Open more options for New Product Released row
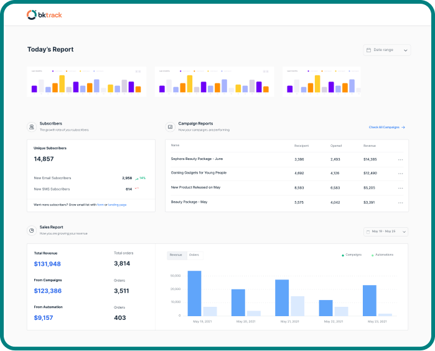 (x=400, y=187)
